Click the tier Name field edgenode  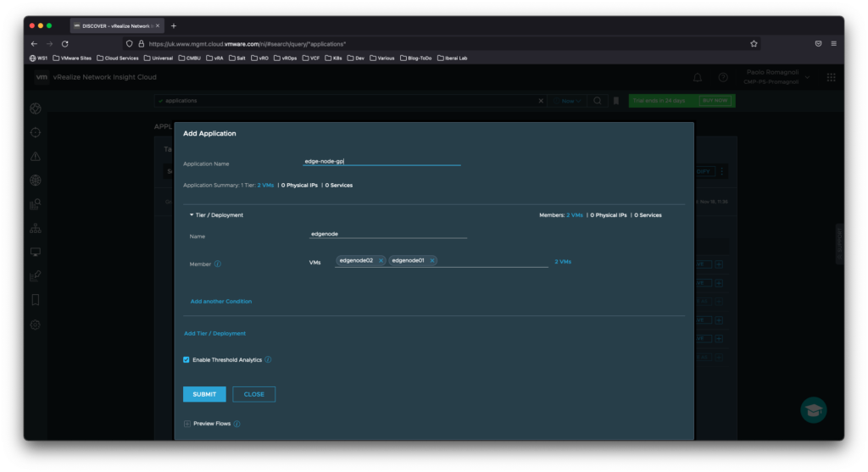[x=388, y=234]
